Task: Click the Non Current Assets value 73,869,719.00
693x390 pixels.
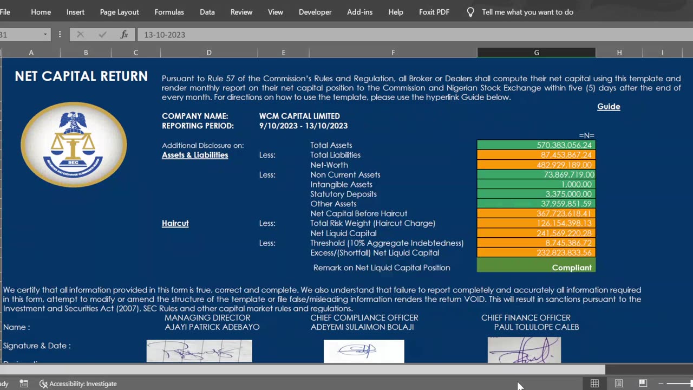Action: (x=536, y=174)
